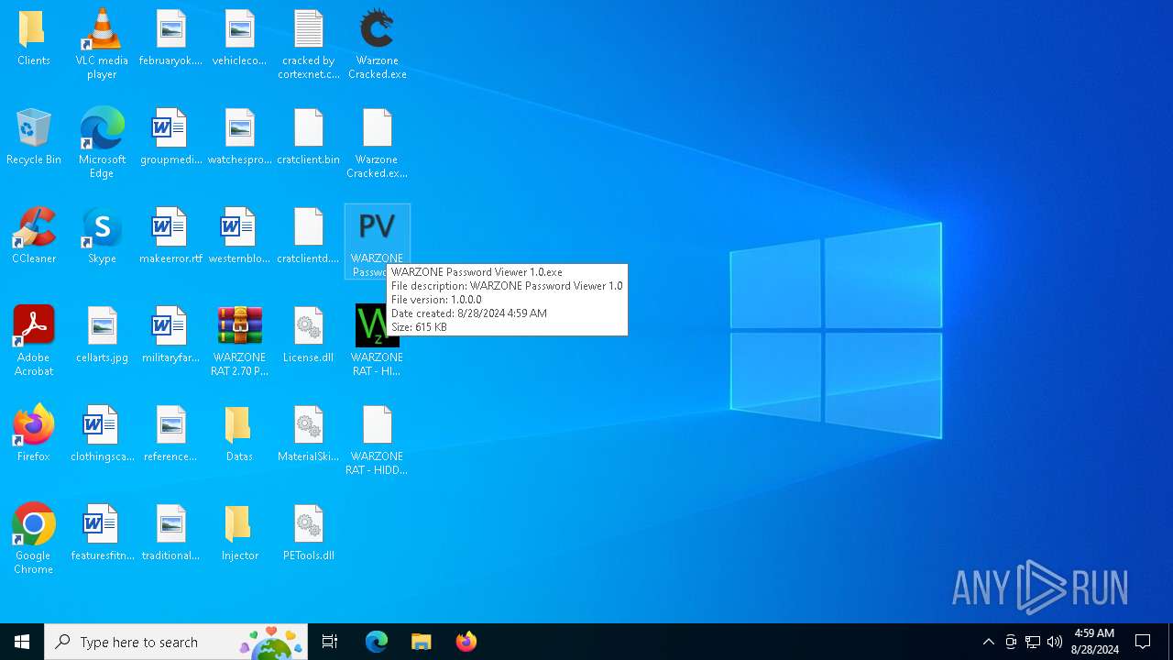1173x660 pixels.
Task: Open the Windows Start menu
Action: point(22,642)
